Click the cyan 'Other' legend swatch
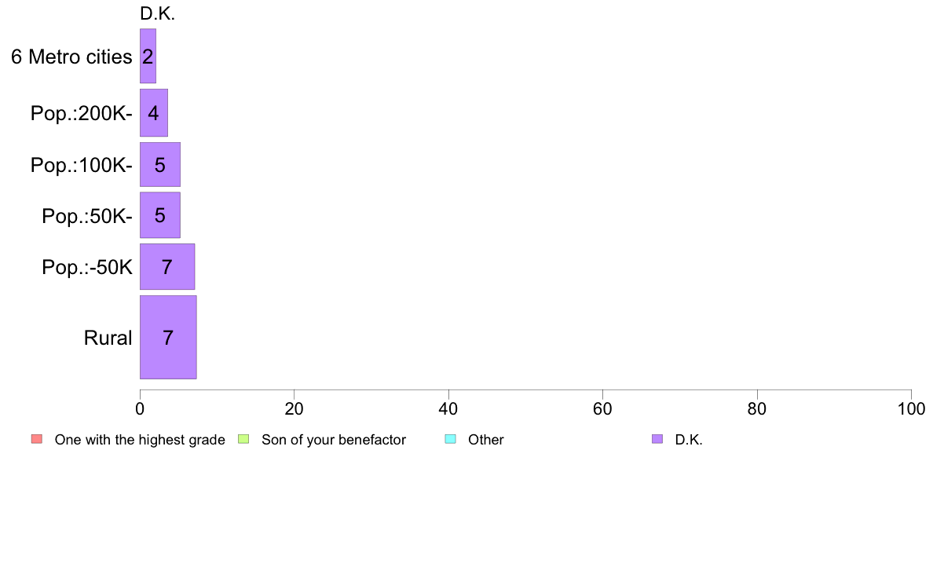 (451, 439)
